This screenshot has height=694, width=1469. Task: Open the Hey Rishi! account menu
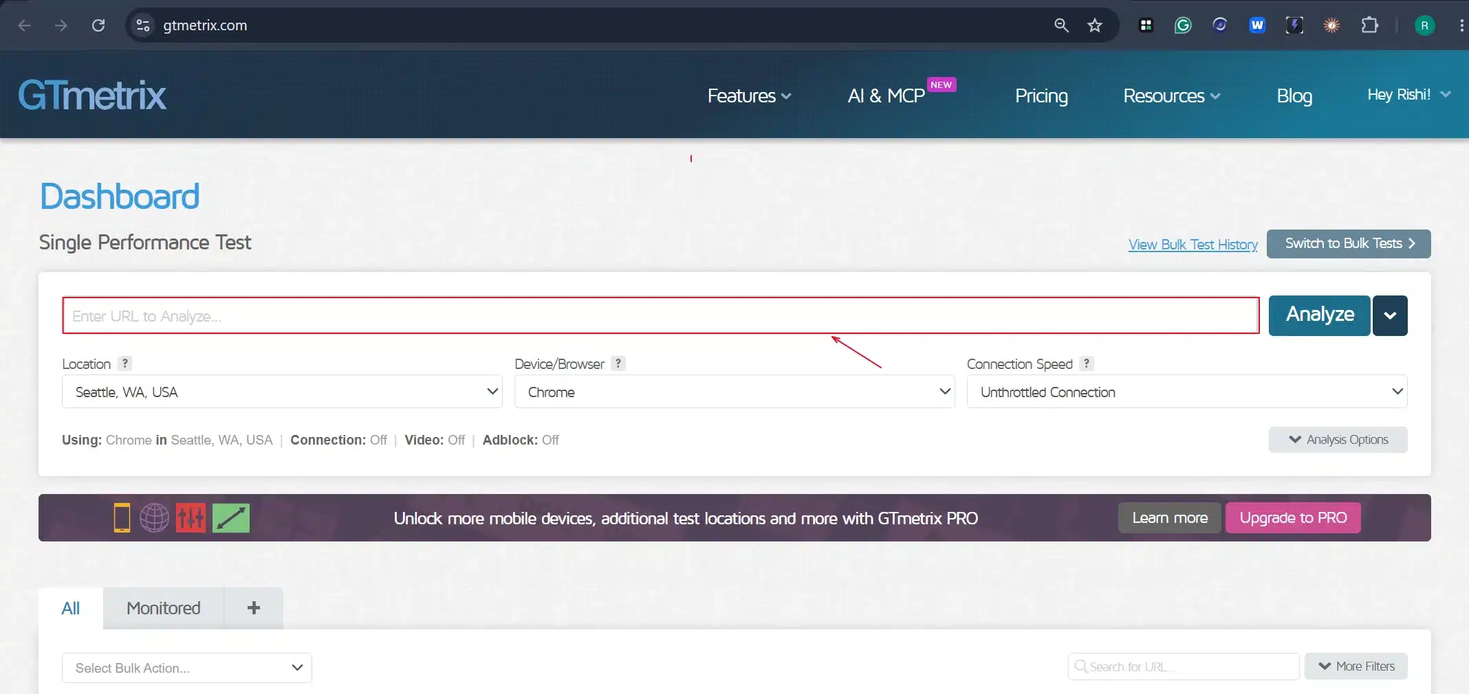coord(1408,95)
